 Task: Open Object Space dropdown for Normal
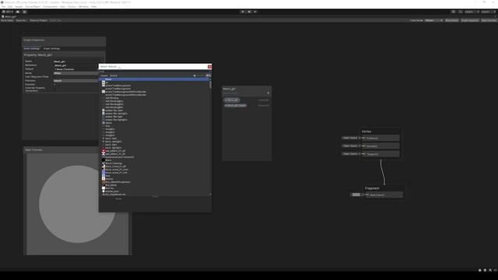click(x=351, y=146)
